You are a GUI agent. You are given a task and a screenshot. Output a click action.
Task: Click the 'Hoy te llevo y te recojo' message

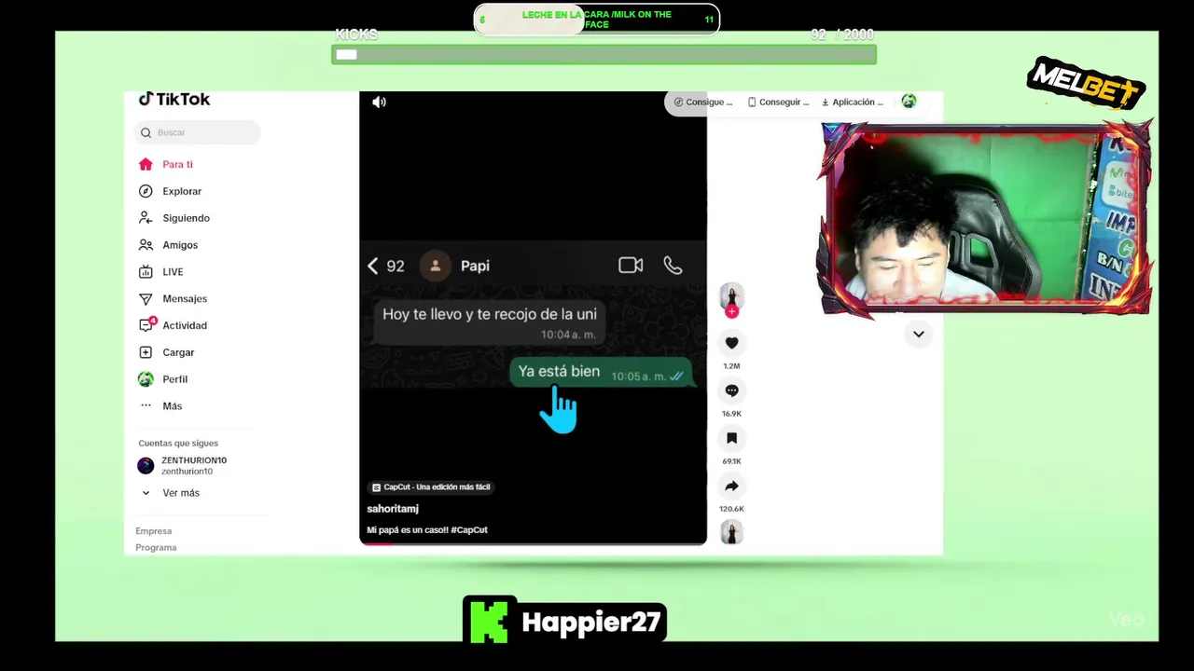tap(490, 322)
